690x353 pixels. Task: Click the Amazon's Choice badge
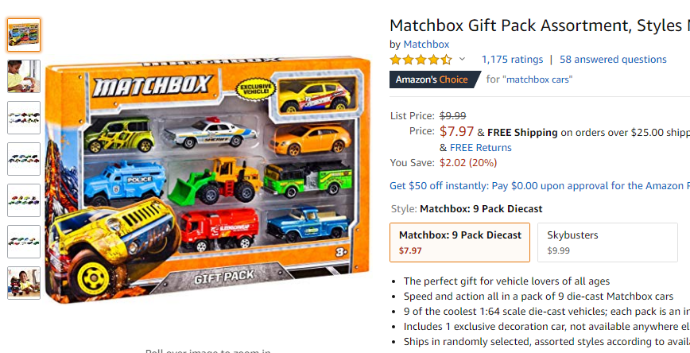(434, 80)
